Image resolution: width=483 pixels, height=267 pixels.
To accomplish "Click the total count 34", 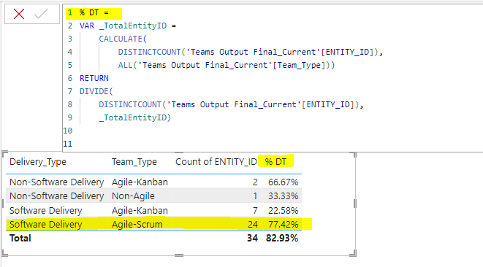I will (x=252, y=239).
